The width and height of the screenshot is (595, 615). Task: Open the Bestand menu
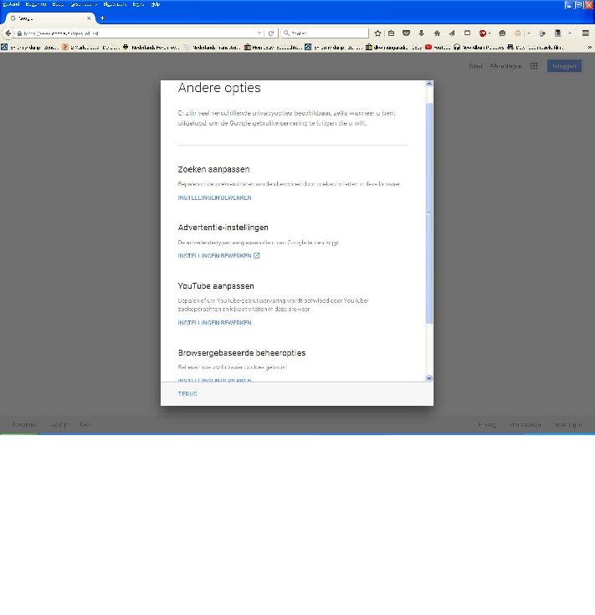11,4
